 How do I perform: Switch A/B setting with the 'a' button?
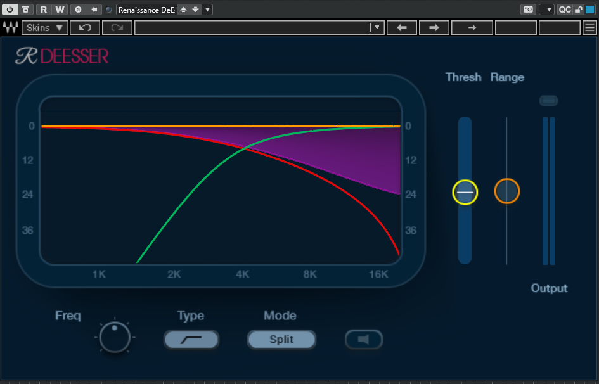pyautogui.click(x=79, y=10)
